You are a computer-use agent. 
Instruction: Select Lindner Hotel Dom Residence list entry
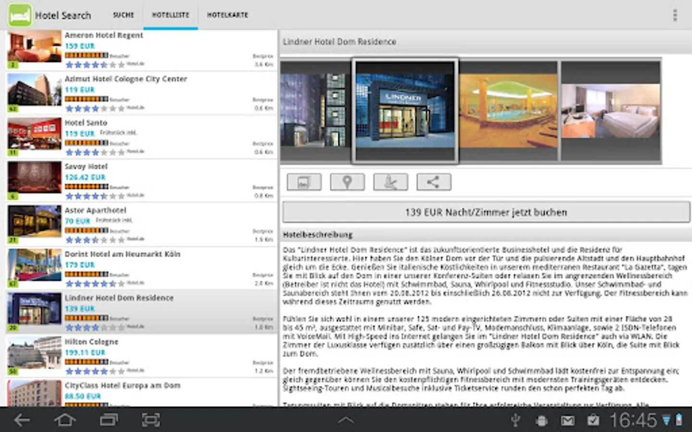pos(142,312)
